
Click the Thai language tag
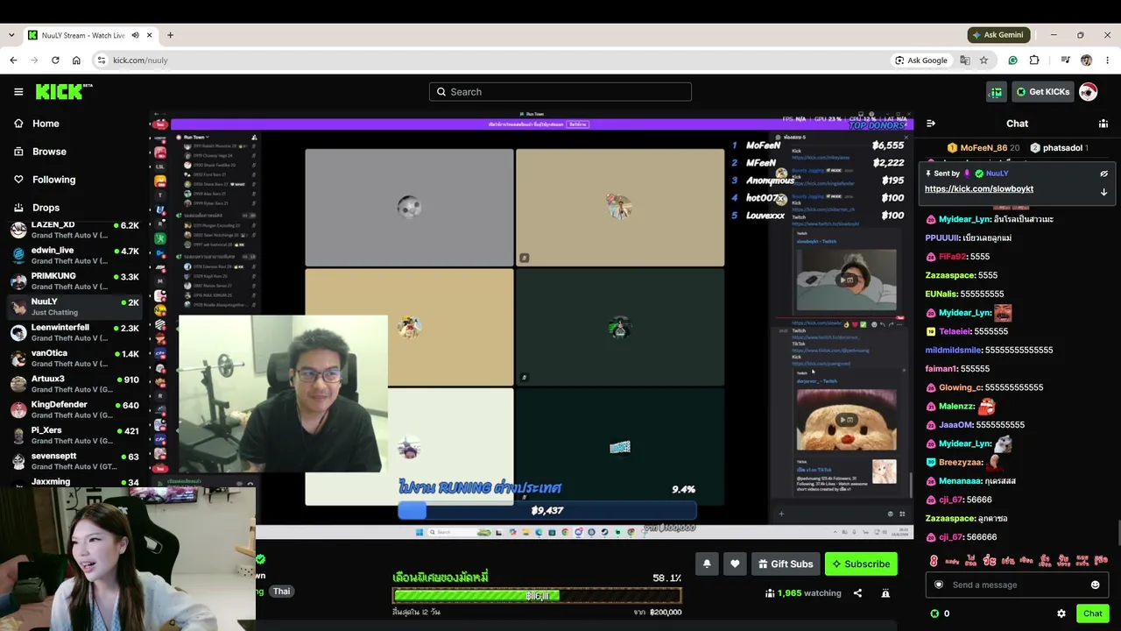coord(281,592)
